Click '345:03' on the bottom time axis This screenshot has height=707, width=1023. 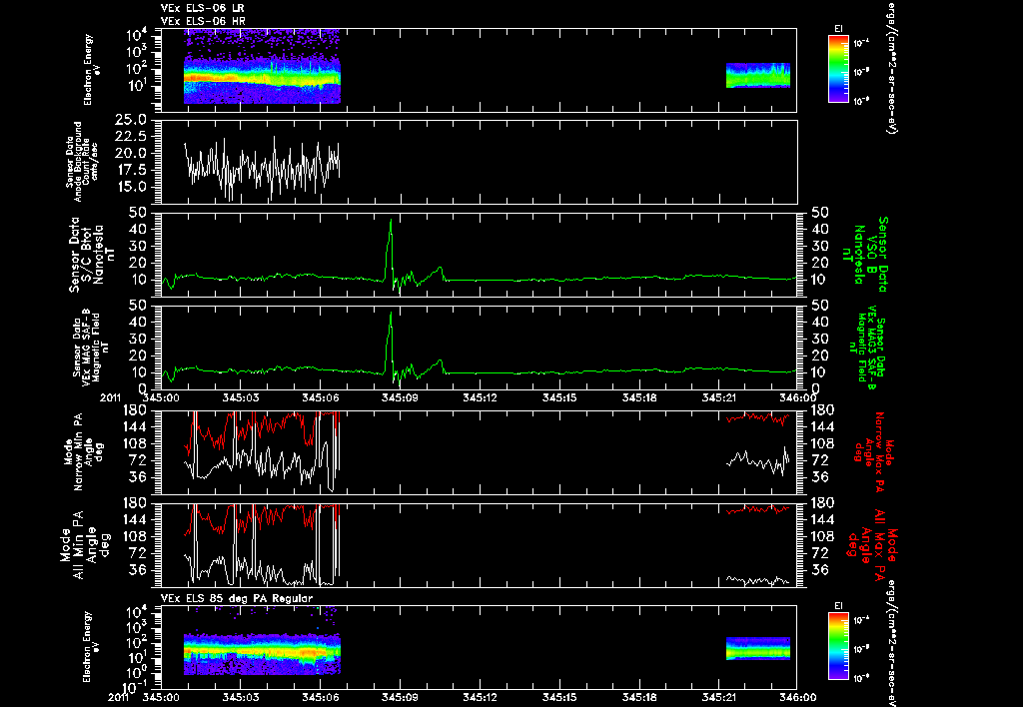241,697
